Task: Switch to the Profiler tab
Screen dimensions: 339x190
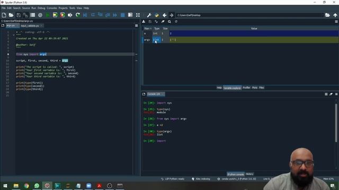Action: [246, 88]
